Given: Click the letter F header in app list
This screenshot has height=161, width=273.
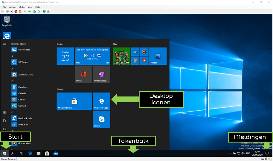Looking at the screenshot, I should [x=12, y=112].
